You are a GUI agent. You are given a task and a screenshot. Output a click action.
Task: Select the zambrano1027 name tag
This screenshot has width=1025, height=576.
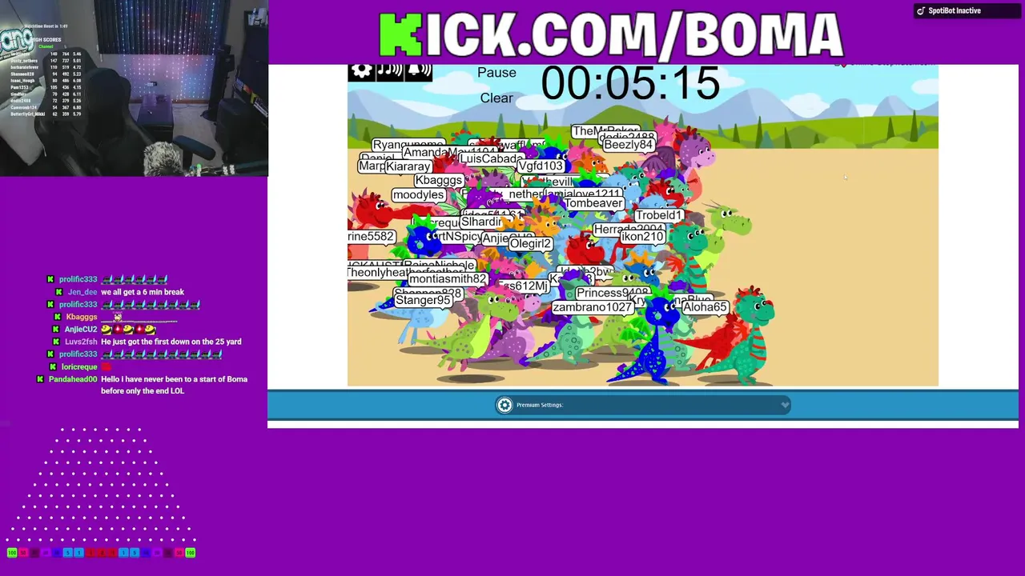(593, 307)
